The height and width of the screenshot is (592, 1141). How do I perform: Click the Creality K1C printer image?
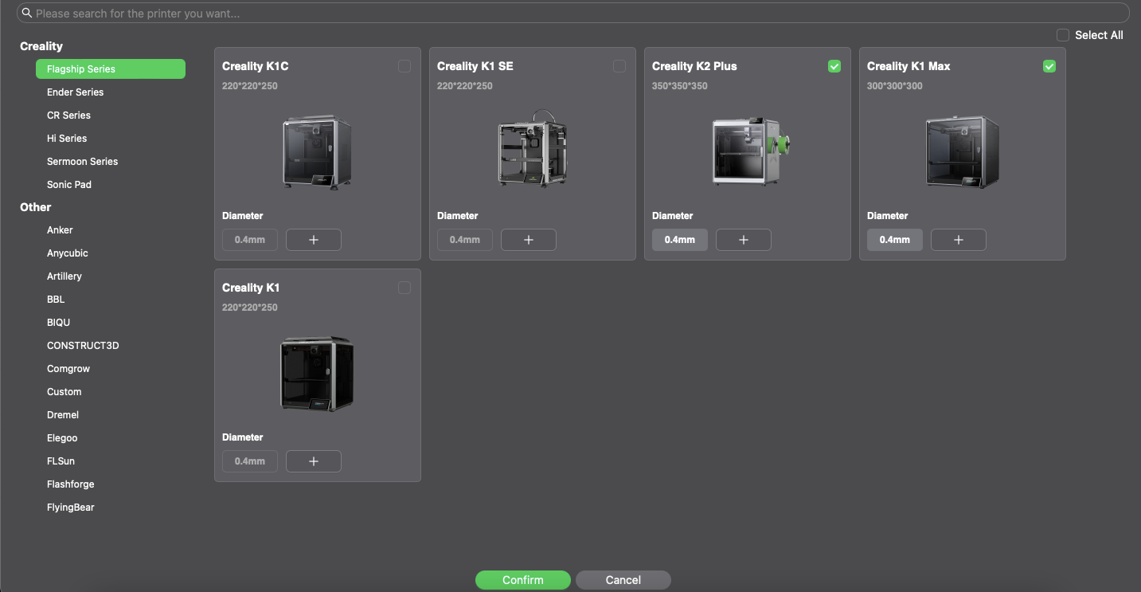(x=317, y=152)
